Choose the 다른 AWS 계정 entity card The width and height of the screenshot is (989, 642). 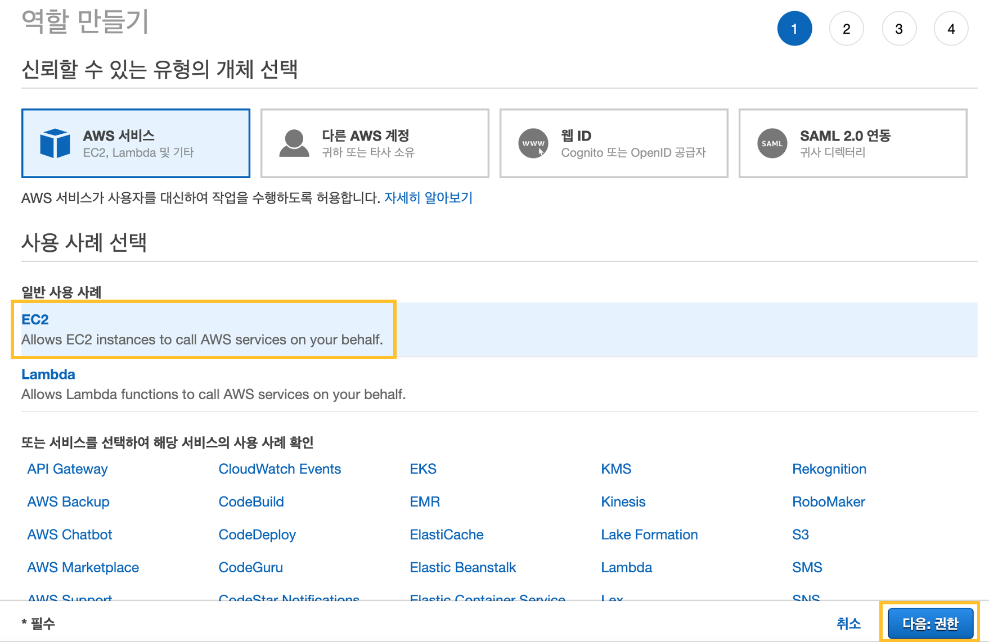click(x=375, y=143)
